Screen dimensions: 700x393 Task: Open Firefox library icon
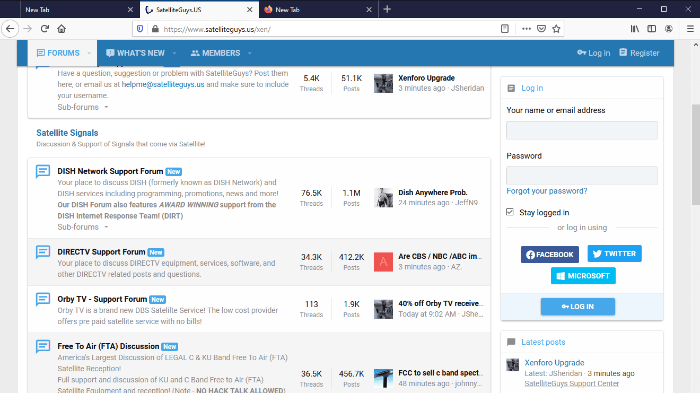tap(635, 29)
